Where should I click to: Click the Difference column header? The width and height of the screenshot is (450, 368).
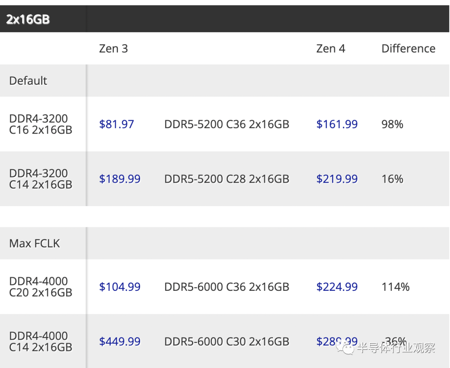(408, 49)
